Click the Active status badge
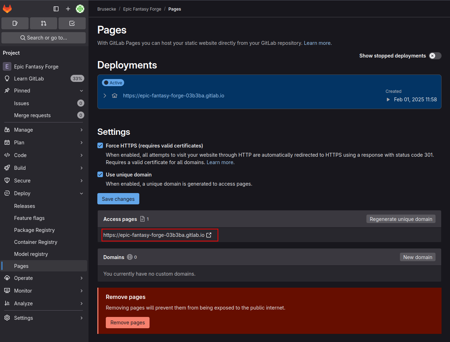 pyautogui.click(x=113, y=83)
